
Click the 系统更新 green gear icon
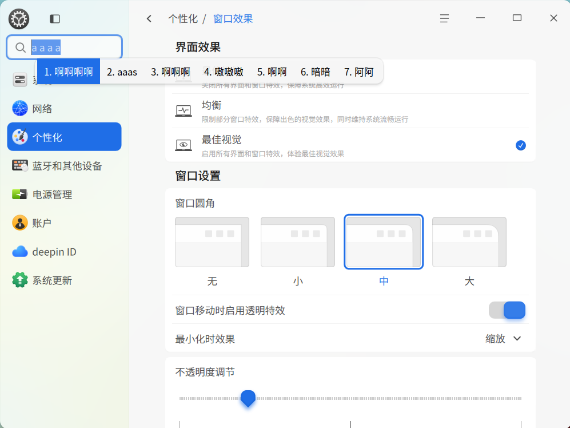20,280
